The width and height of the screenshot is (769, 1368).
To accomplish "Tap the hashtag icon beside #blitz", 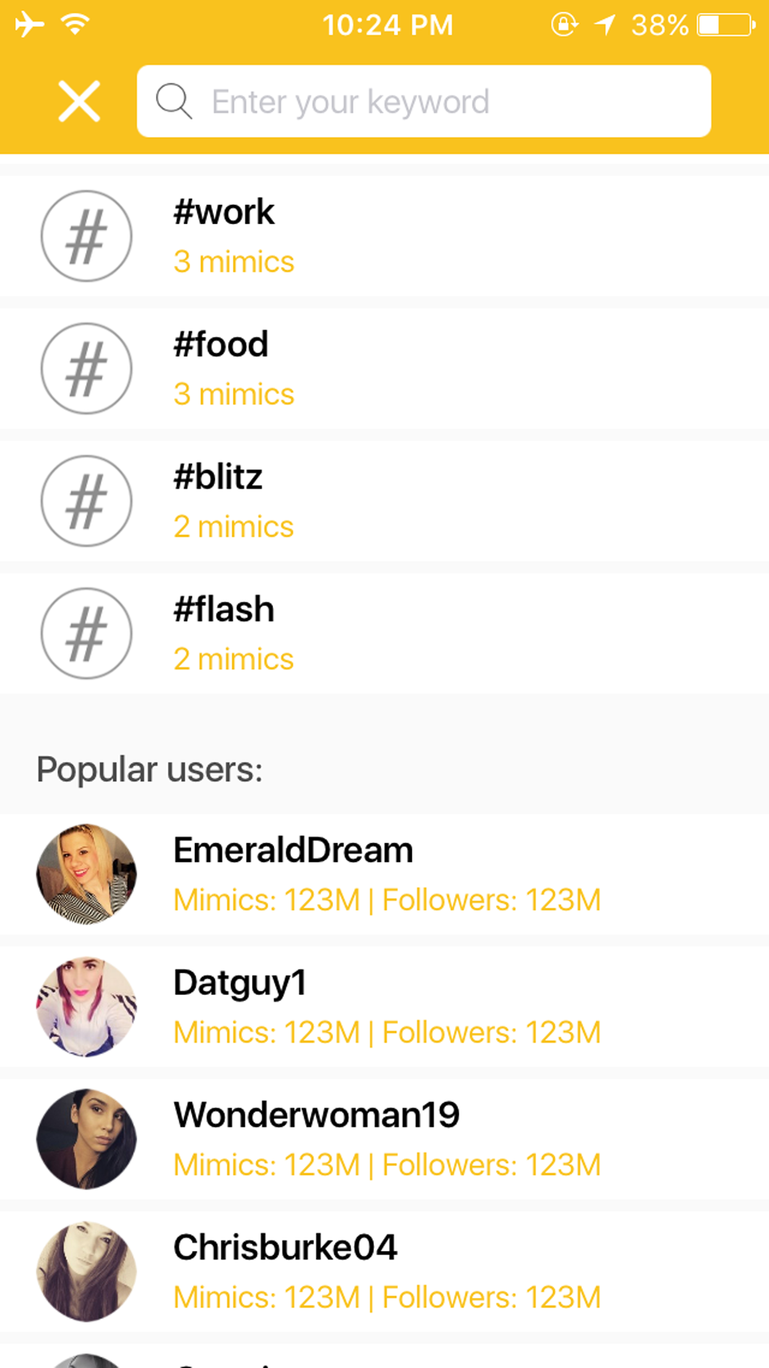I will [86, 501].
